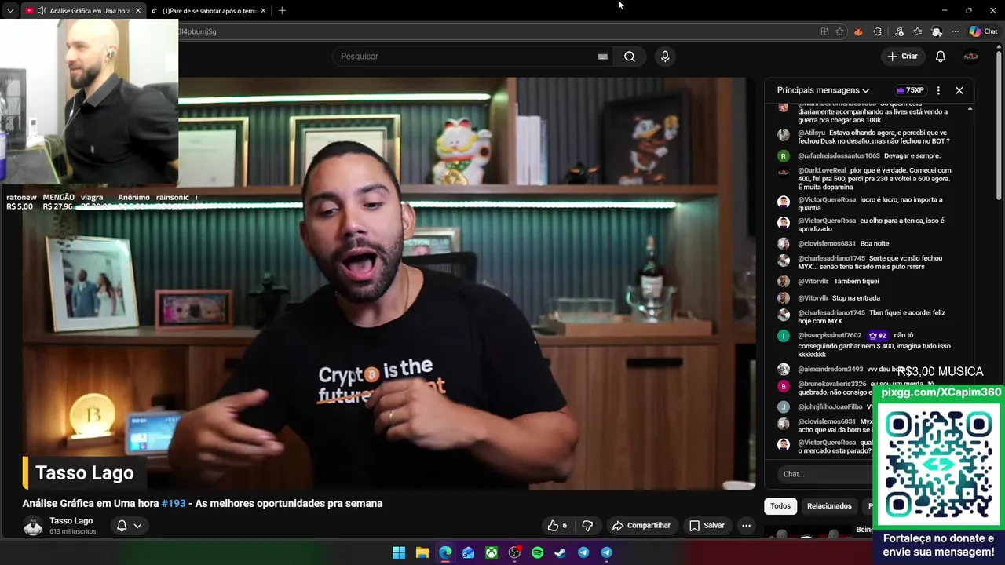Click the Chat message input field
The image size is (1005, 565).
click(x=823, y=474)
